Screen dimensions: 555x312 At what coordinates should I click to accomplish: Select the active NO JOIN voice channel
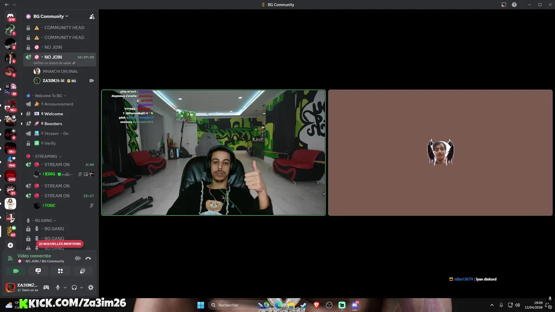click(x=60, y=59)
